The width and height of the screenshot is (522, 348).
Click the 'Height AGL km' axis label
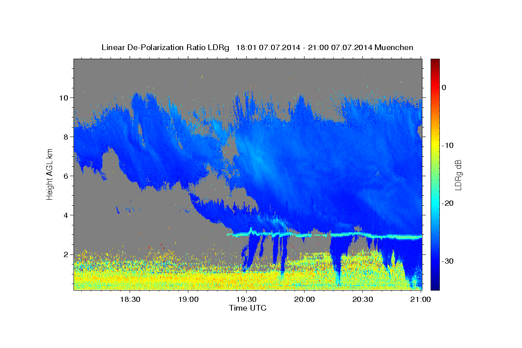click(50, 174)
